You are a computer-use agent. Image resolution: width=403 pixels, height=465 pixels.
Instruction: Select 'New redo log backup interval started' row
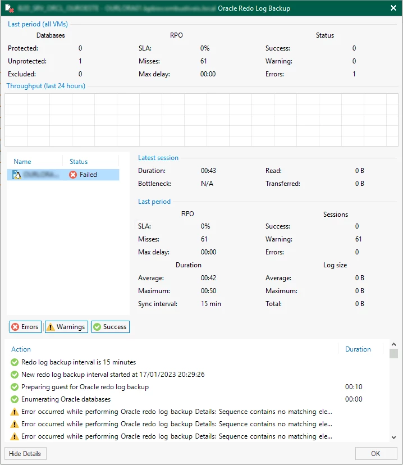197,375
